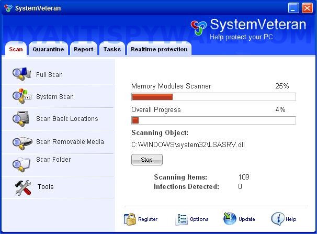
Task: Open the Realtime protection tab
Action: coord(159,49)
